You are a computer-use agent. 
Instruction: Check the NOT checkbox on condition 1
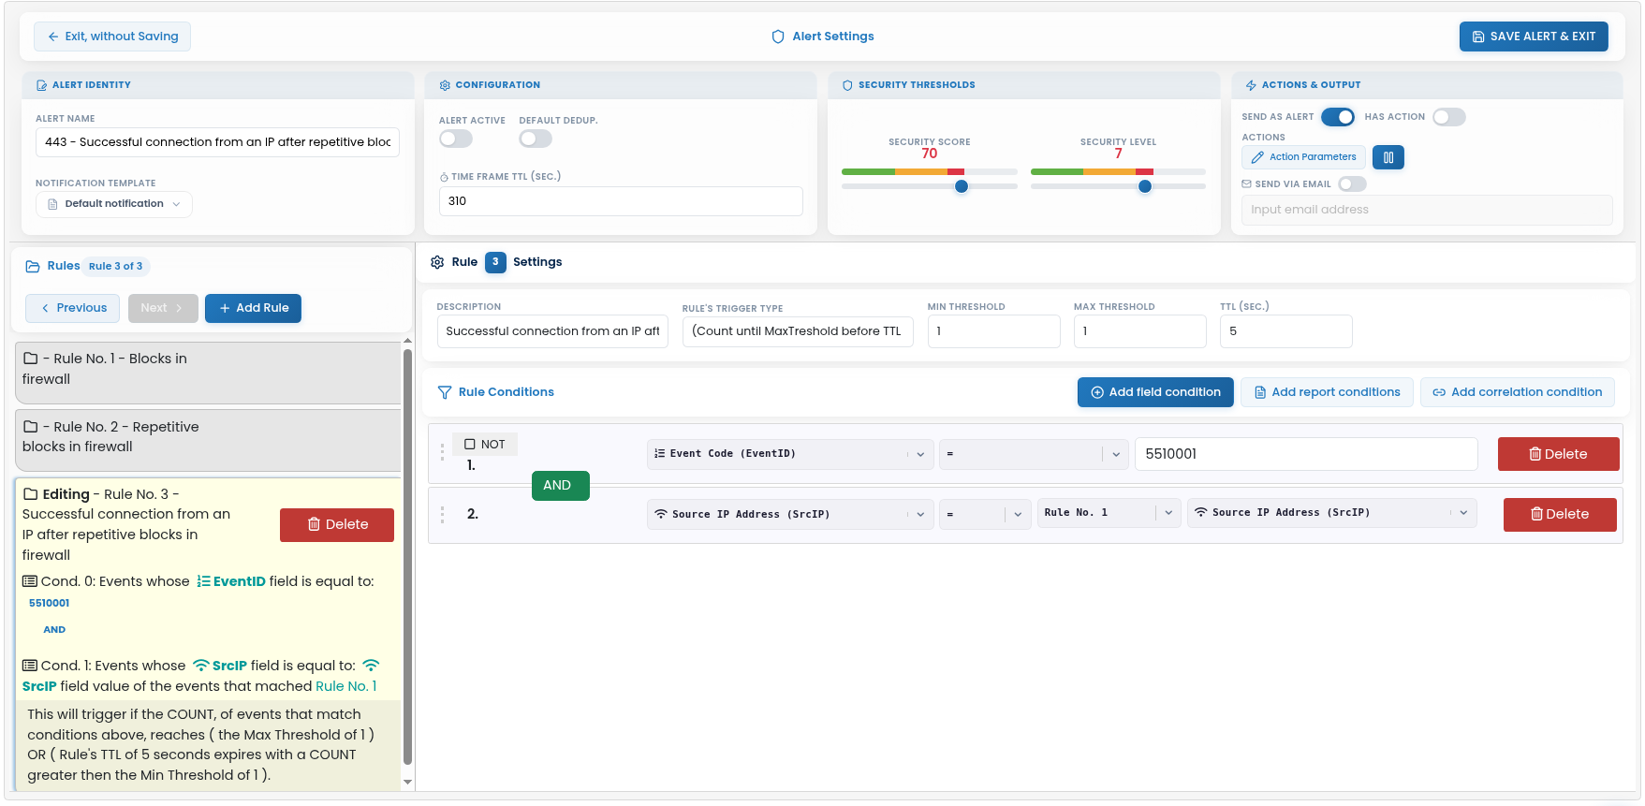470,445
